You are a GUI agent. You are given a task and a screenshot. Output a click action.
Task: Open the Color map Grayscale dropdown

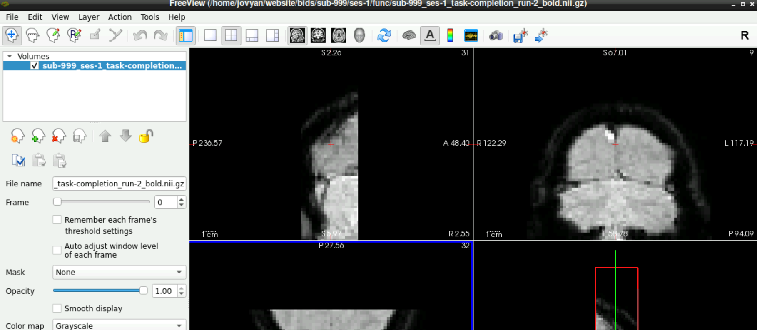(x=119, y=325)
